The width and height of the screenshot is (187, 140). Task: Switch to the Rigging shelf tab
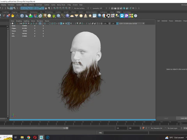pos(14,12)
